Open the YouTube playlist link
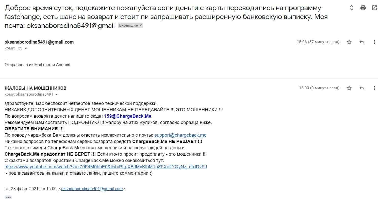 coord(106,167)
